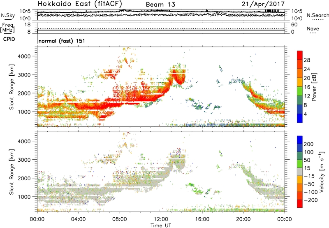Click the "12:00" time axis tick
Screen dimensions: 329x228
click(x=161, y=219)
